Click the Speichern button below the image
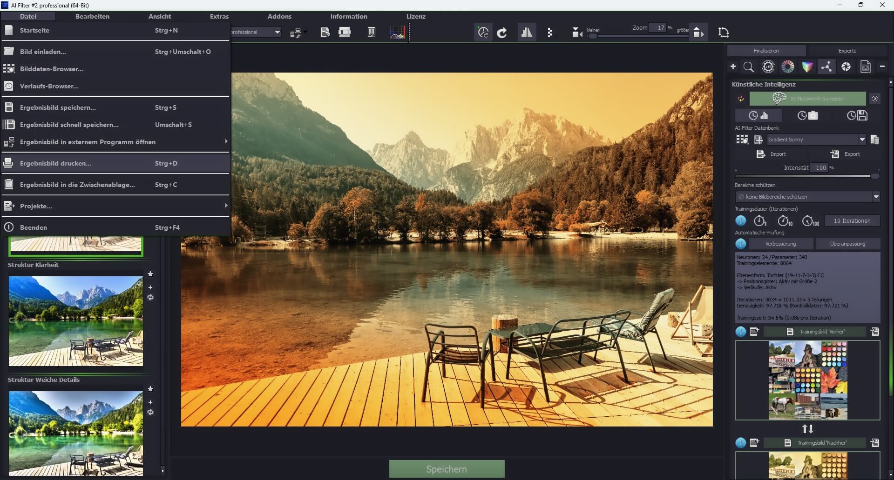 coord(446,468)
